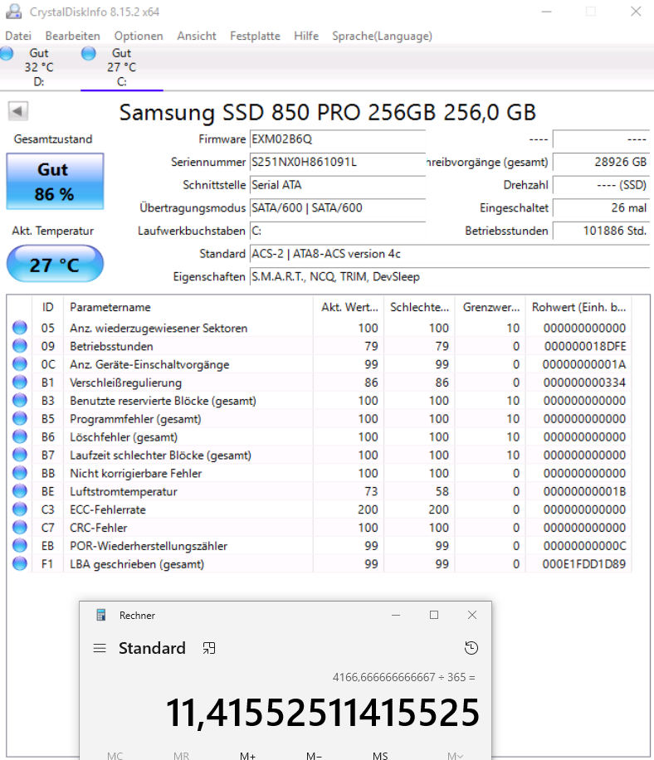Click the Akt. Wert column header
This screenshot has height=760, width=654.
[349, 307]
